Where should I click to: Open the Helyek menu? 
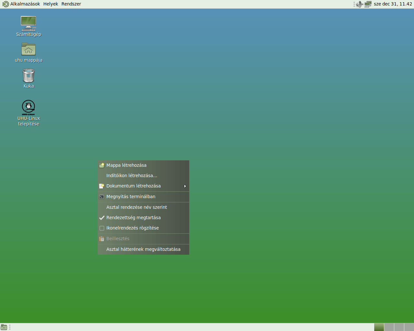coord(50,4)
